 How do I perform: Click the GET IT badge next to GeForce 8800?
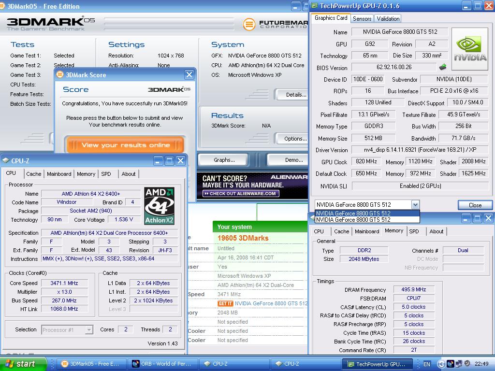[x=225, y=303]
